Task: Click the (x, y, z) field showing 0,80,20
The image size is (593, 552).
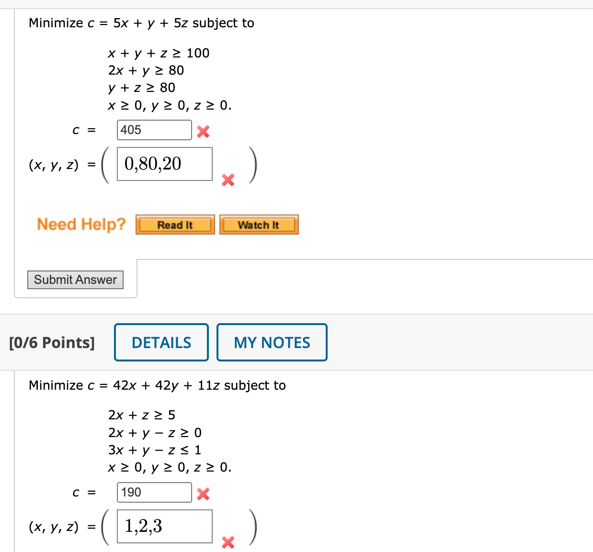Action: tap(164, 164)
